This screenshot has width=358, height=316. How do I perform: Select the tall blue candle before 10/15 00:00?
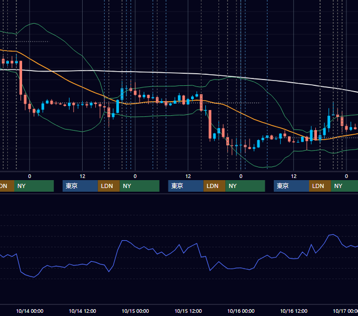(117, 106)
